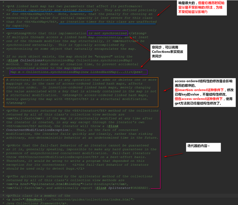Click the "by capacity." underlined text
The height and width of the screenshot is (205, 238).
click(18, 26)
